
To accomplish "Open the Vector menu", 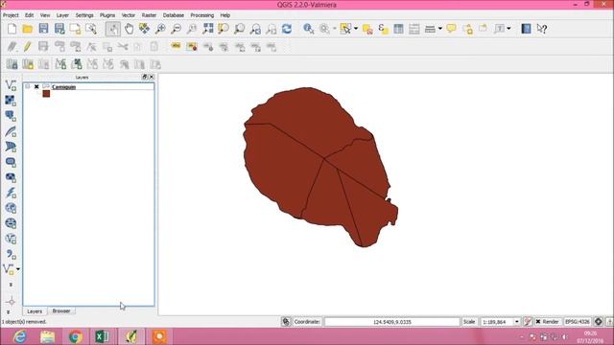I will coord(128,15).
